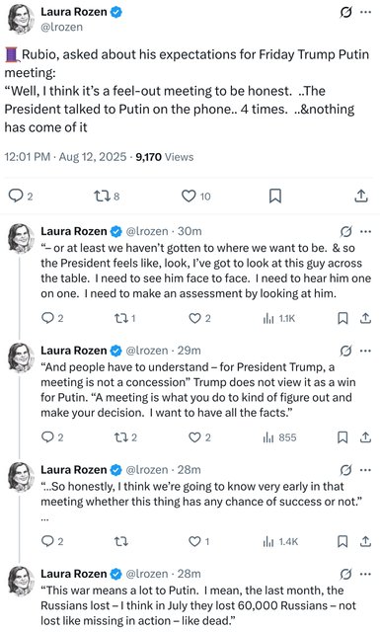This screenshot has height=632, width=380.
Task: Open more options on 30m reply
Action: 365,232
